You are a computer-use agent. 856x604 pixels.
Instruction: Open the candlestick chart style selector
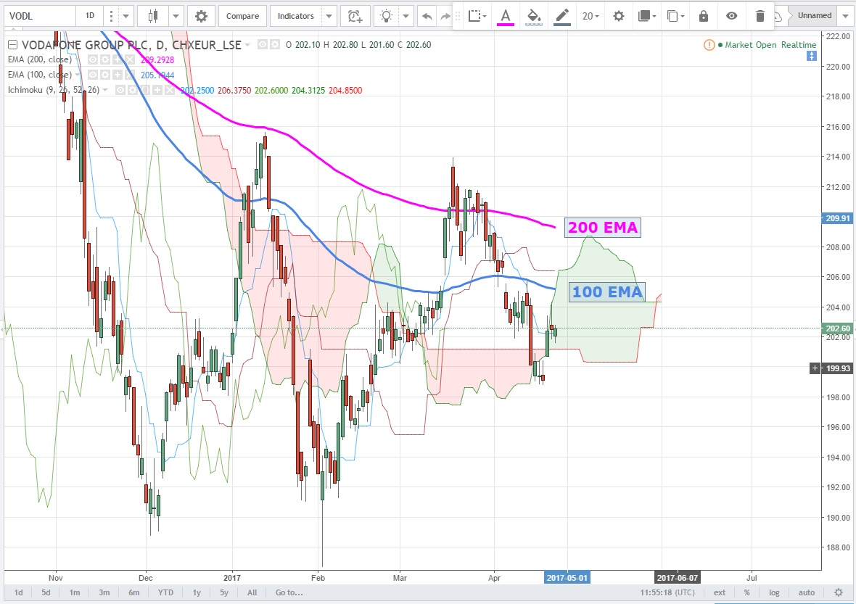pos(153,17)
